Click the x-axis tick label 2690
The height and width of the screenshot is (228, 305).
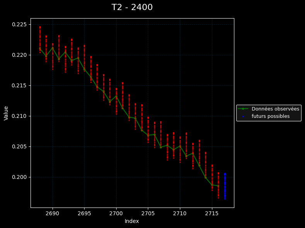click(x=53, y=213)
